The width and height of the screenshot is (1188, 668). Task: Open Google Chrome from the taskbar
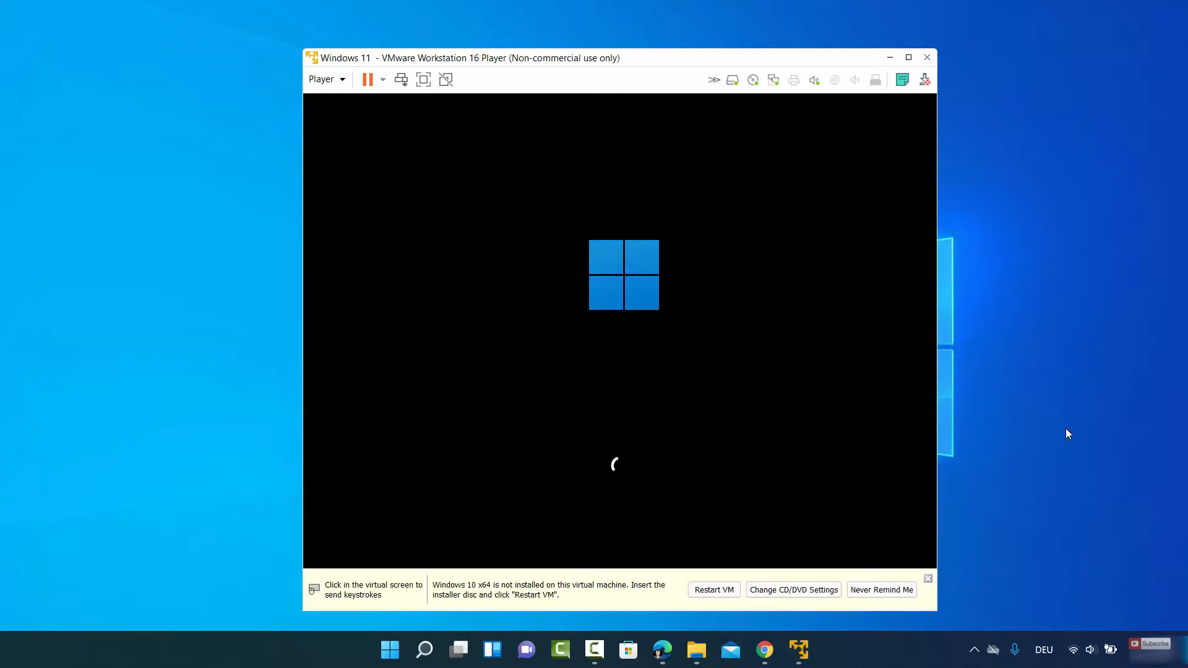click(x=765, y=649)
